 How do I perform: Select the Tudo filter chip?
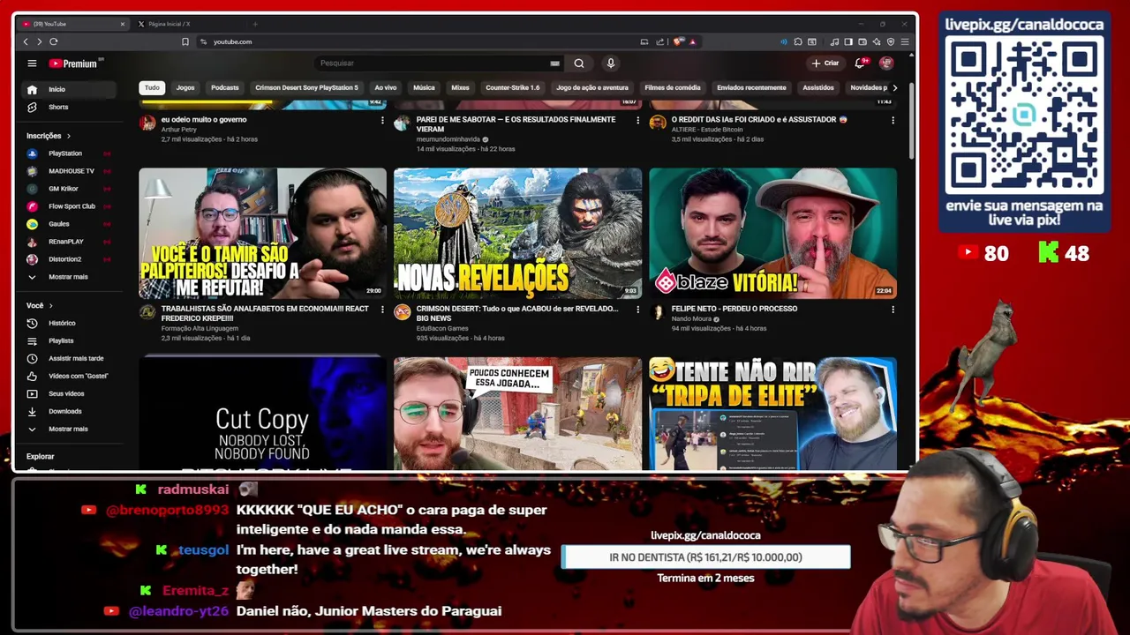pyautogui.click(x=152, y=87)
